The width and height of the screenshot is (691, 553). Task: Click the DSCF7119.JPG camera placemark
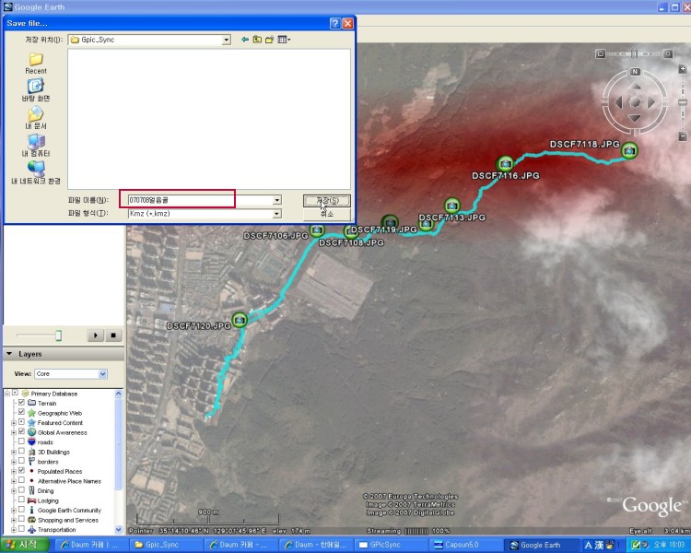[x=390, y=222]
